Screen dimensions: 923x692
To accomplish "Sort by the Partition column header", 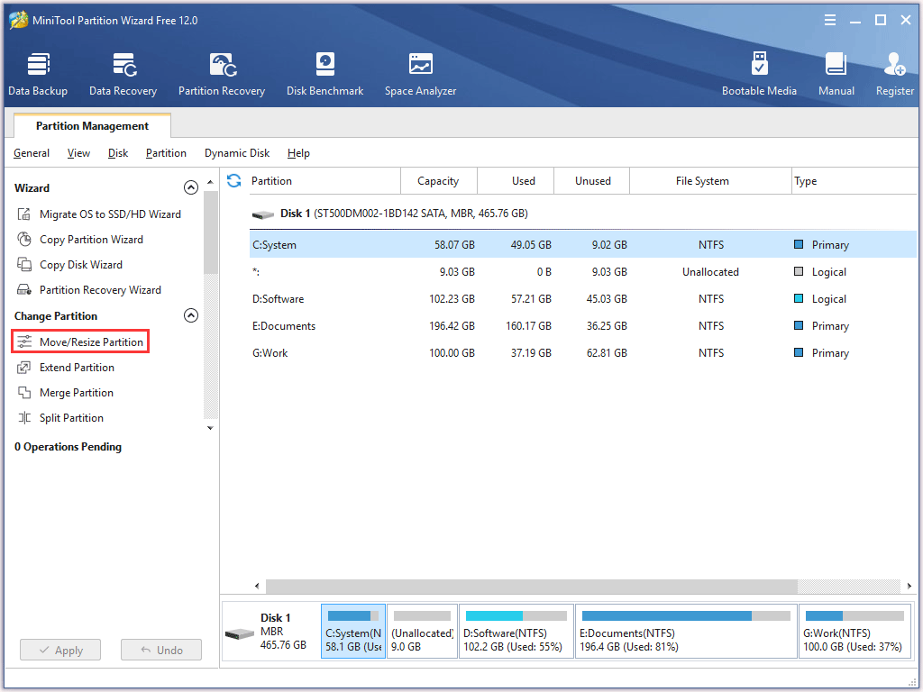I will point(324,180).
